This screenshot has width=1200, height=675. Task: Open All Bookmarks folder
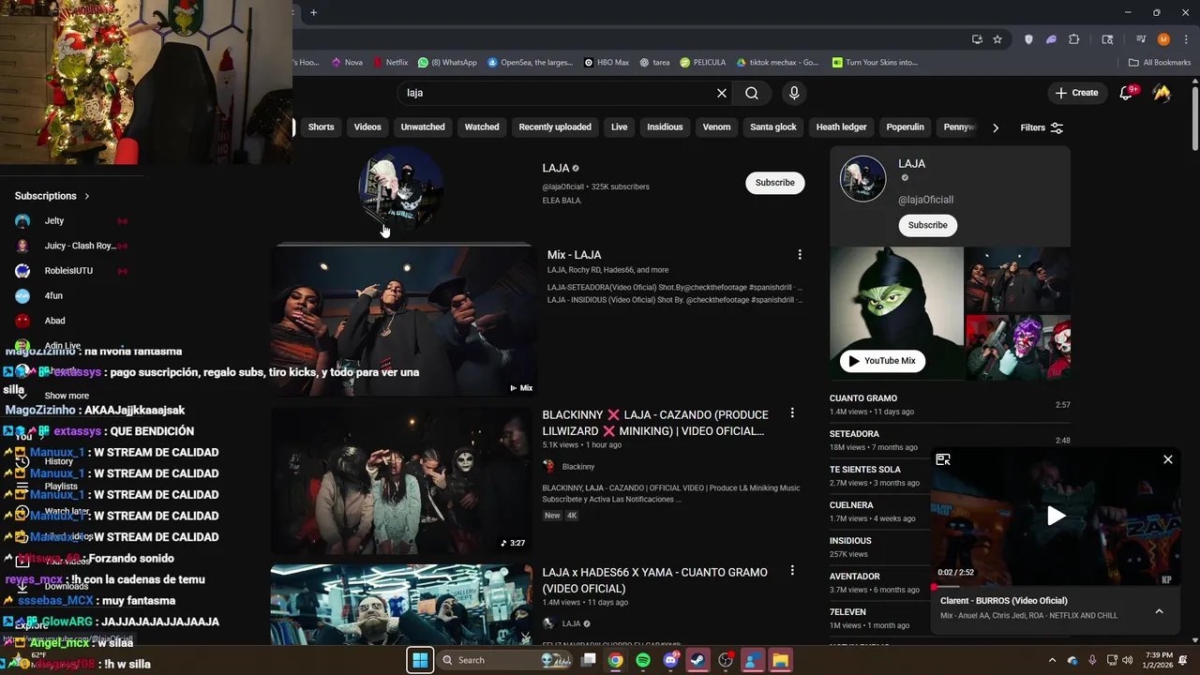pos(1160,63)
